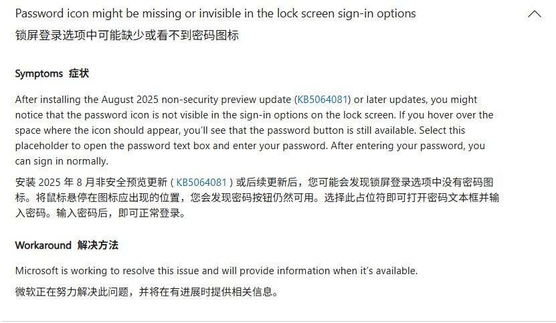This screenshot has width=556, height=323.
Task: Click the Chinese line ending "即可正常登录。"
Action: pyautogui.click(x=100, y=213)
